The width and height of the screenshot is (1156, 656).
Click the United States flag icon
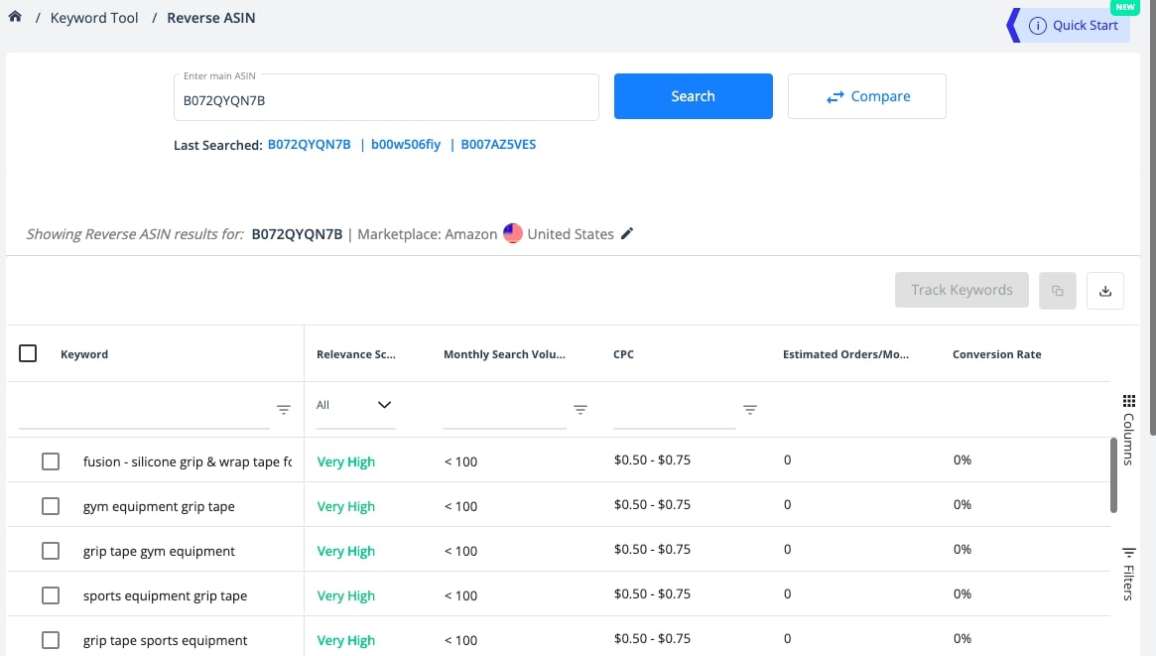(x=512, y=233)
